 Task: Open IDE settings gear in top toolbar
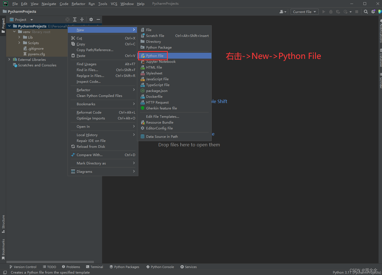coord(373,12)
